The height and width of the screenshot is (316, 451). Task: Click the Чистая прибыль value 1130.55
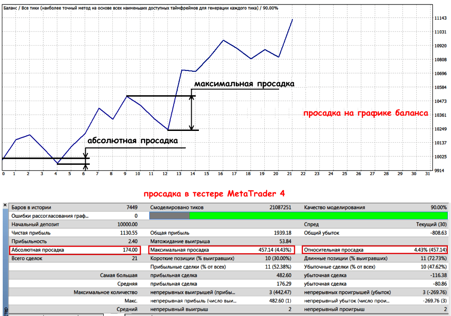coord(127,233)
